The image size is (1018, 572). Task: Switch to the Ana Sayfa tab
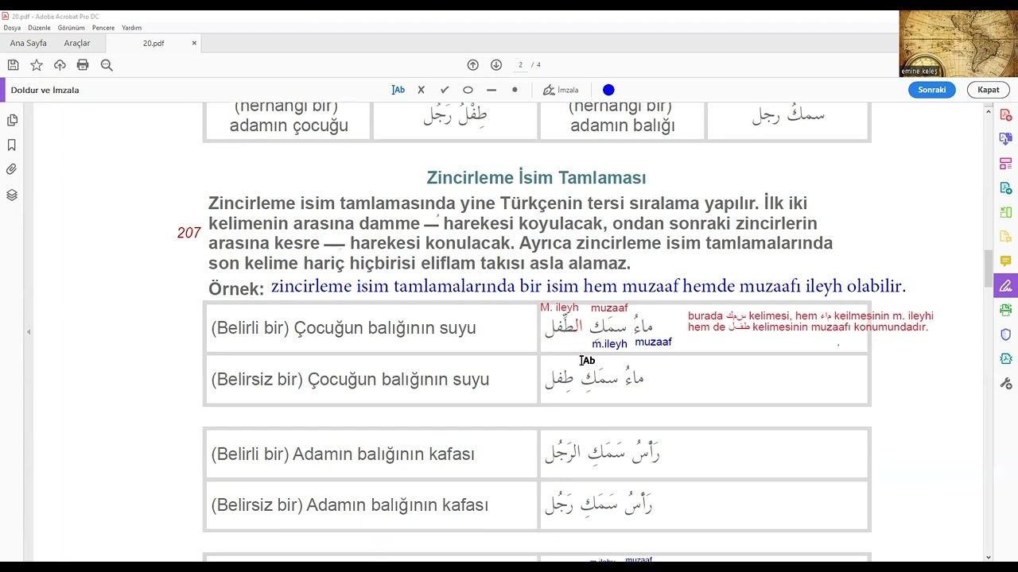(28, 43)
